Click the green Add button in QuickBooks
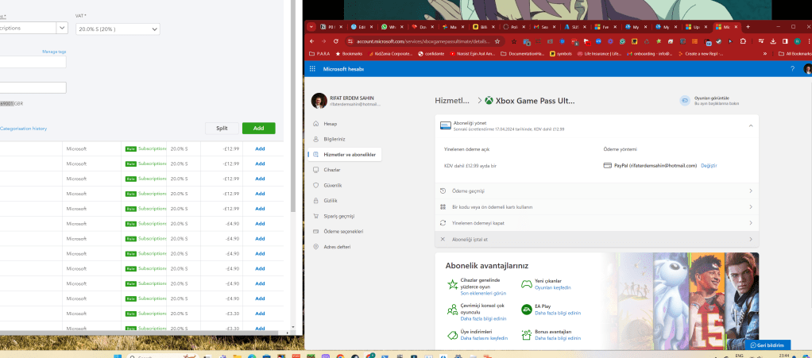This screenshot has height=358, width=812. 258,129
